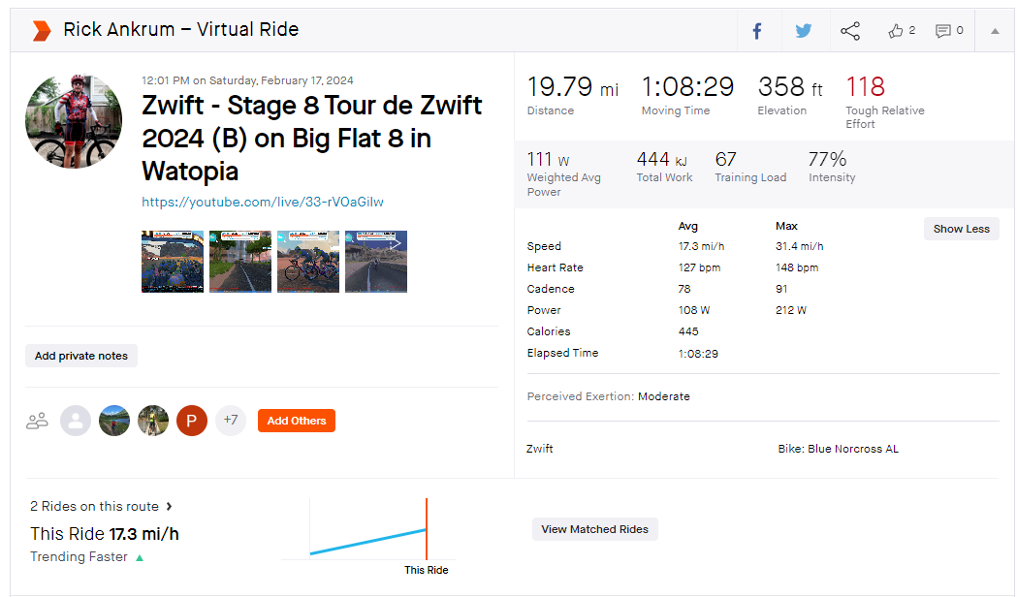
Task: Give kudos with the thumbs-up icon
Action: point(896,30)
